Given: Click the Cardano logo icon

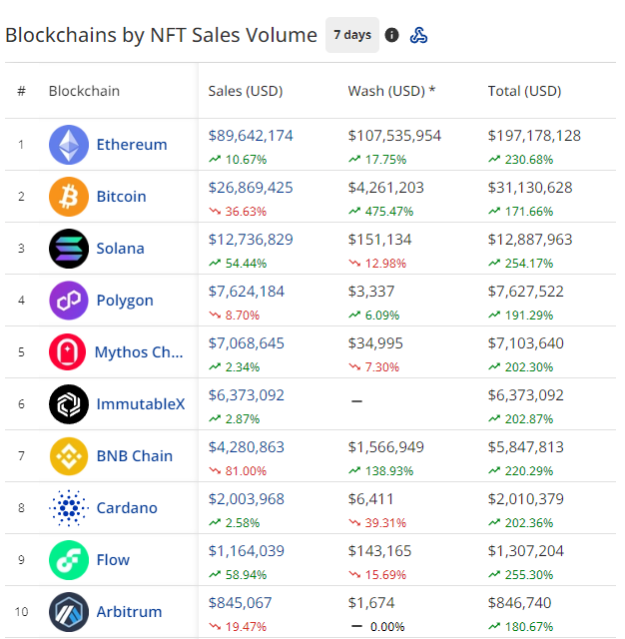Looking at the screenshot, I should 69,508.
